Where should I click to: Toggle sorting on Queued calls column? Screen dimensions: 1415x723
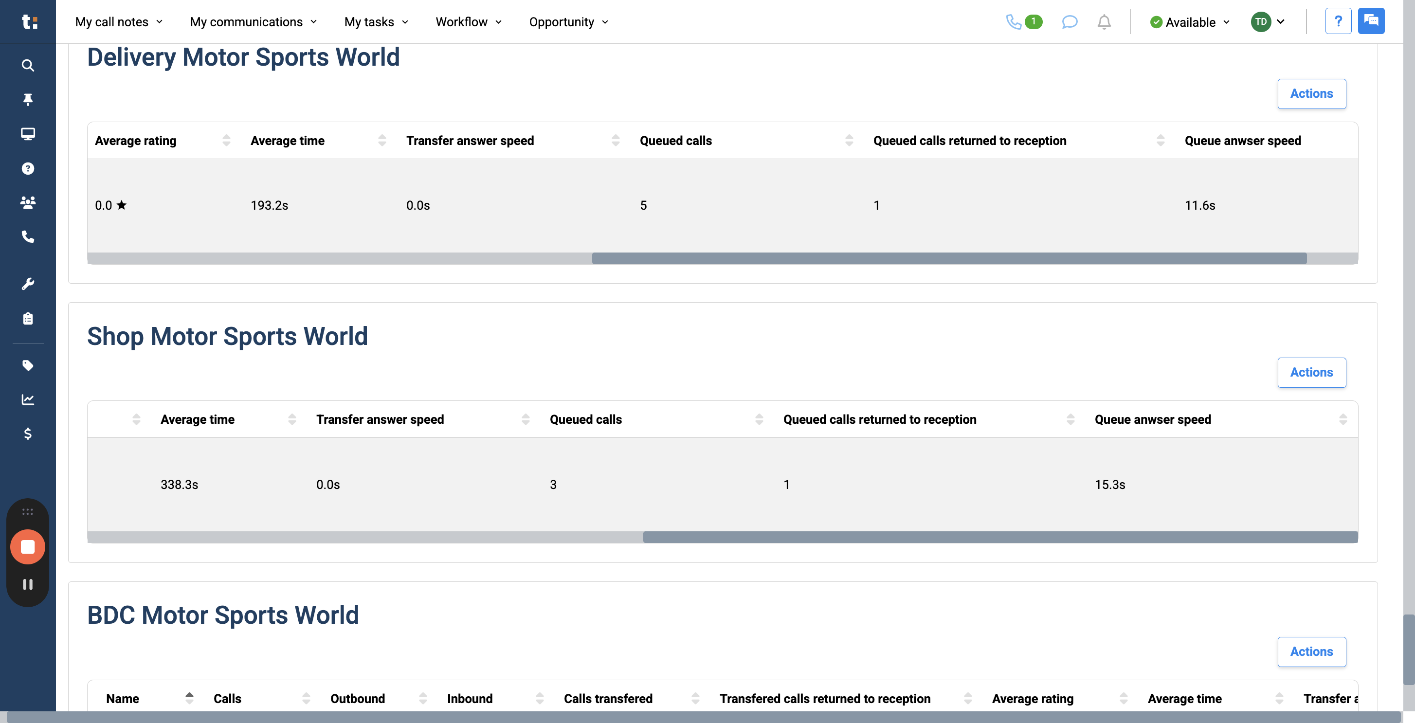click(x=849, y=140)
